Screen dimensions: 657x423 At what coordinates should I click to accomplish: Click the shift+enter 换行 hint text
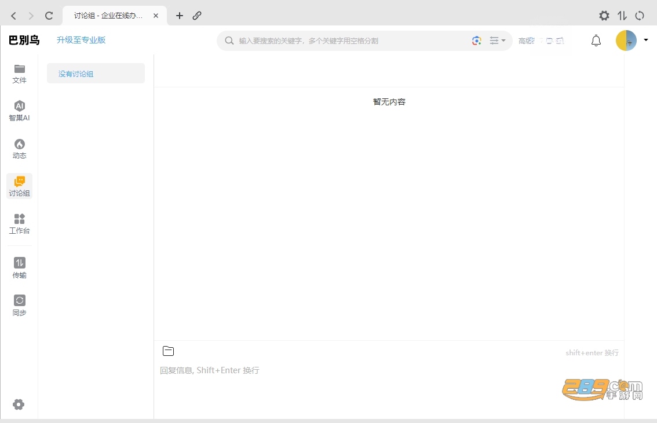pos(592,353)
